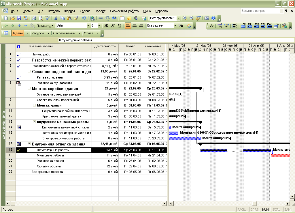This screenshot has height=213, width=295.
Task: Open the Файл menu
Action: click(x=14, y=11)
